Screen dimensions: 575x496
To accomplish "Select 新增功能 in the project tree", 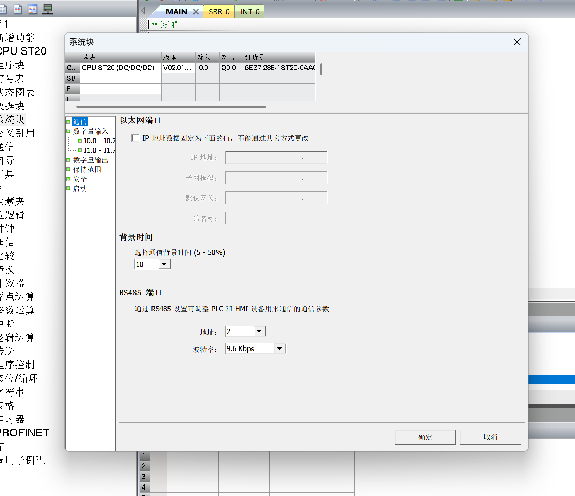I will pyautogui.click(x=17, y=37).
